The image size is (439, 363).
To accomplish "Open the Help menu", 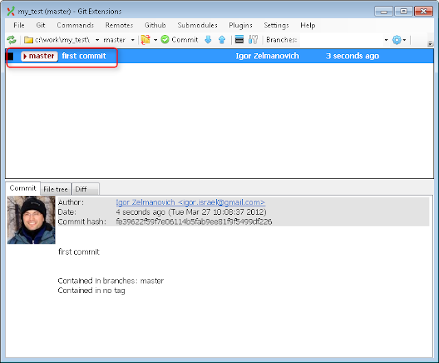I will pos(308,25).
